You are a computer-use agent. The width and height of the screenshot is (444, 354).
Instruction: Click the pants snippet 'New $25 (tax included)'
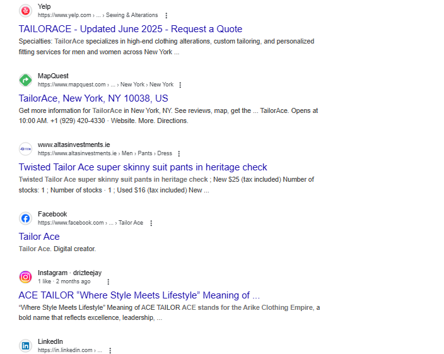point(166,185)
